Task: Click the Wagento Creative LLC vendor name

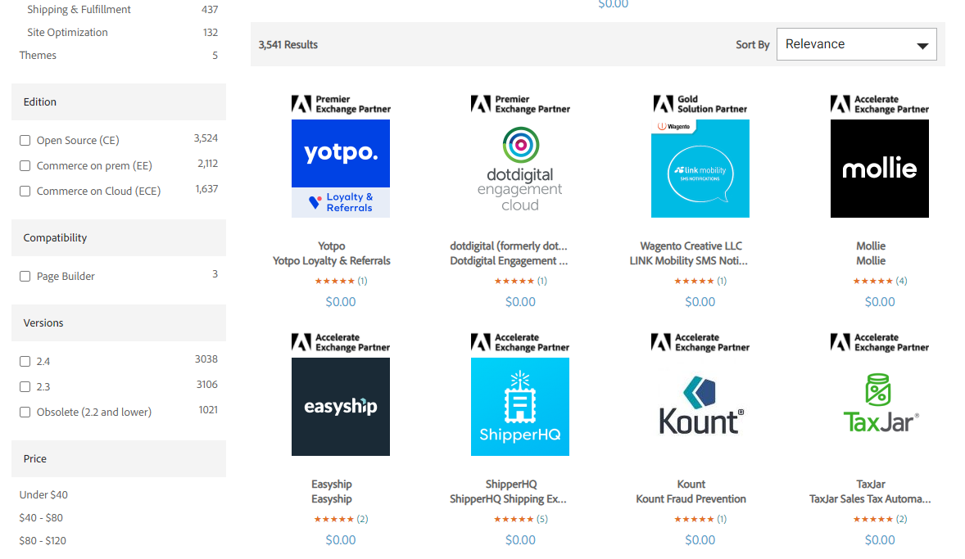Action: [691, 246]
